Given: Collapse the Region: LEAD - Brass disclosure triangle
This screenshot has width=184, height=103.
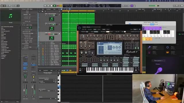Looking at the screenshot, I should 22,9.
